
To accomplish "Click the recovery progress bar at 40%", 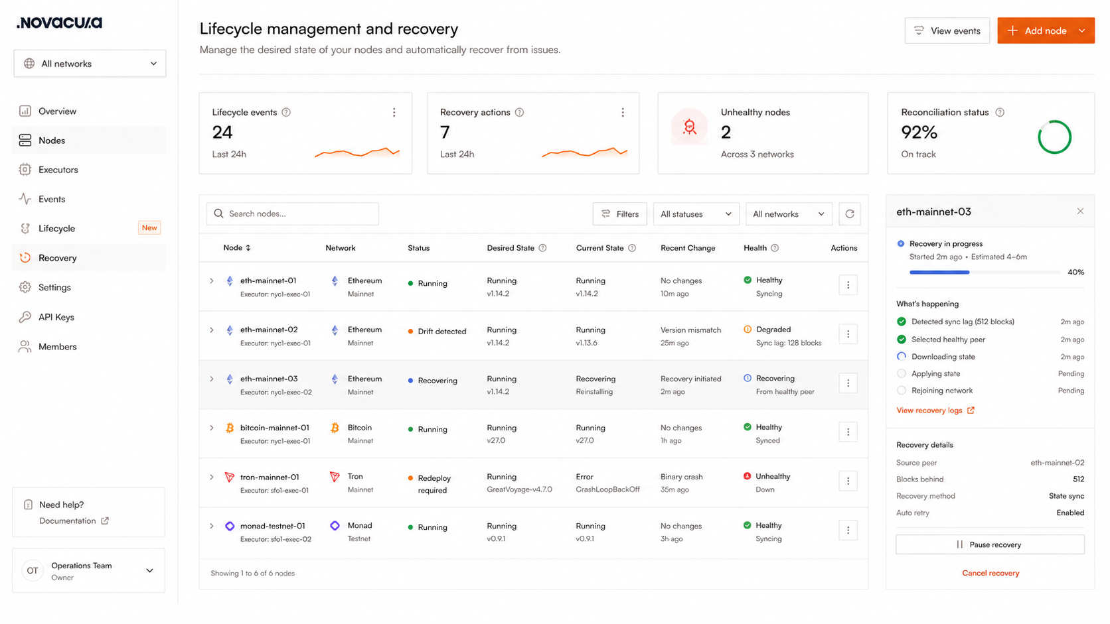I will 985,273.
